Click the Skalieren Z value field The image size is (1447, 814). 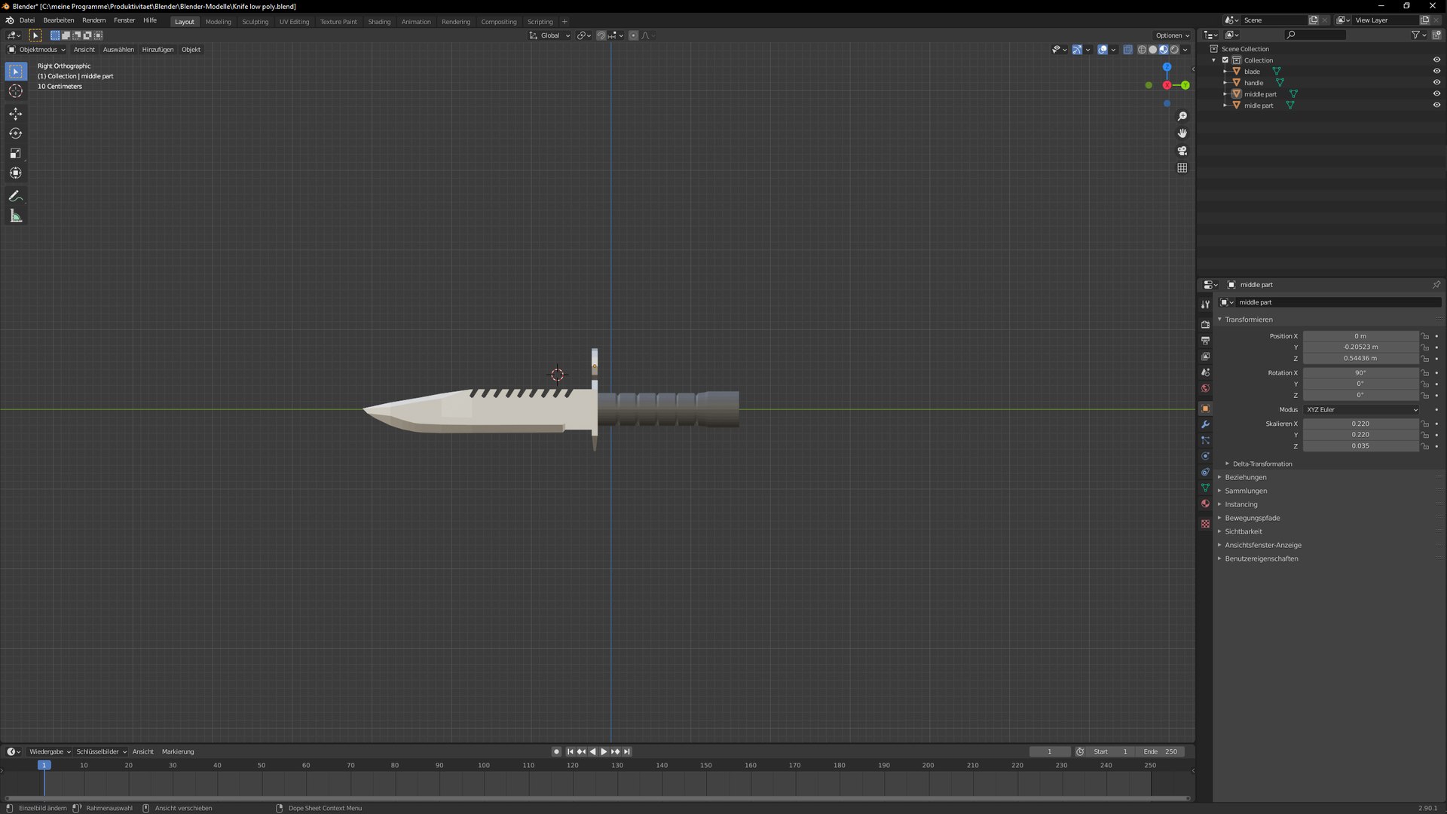(1360, 446)
